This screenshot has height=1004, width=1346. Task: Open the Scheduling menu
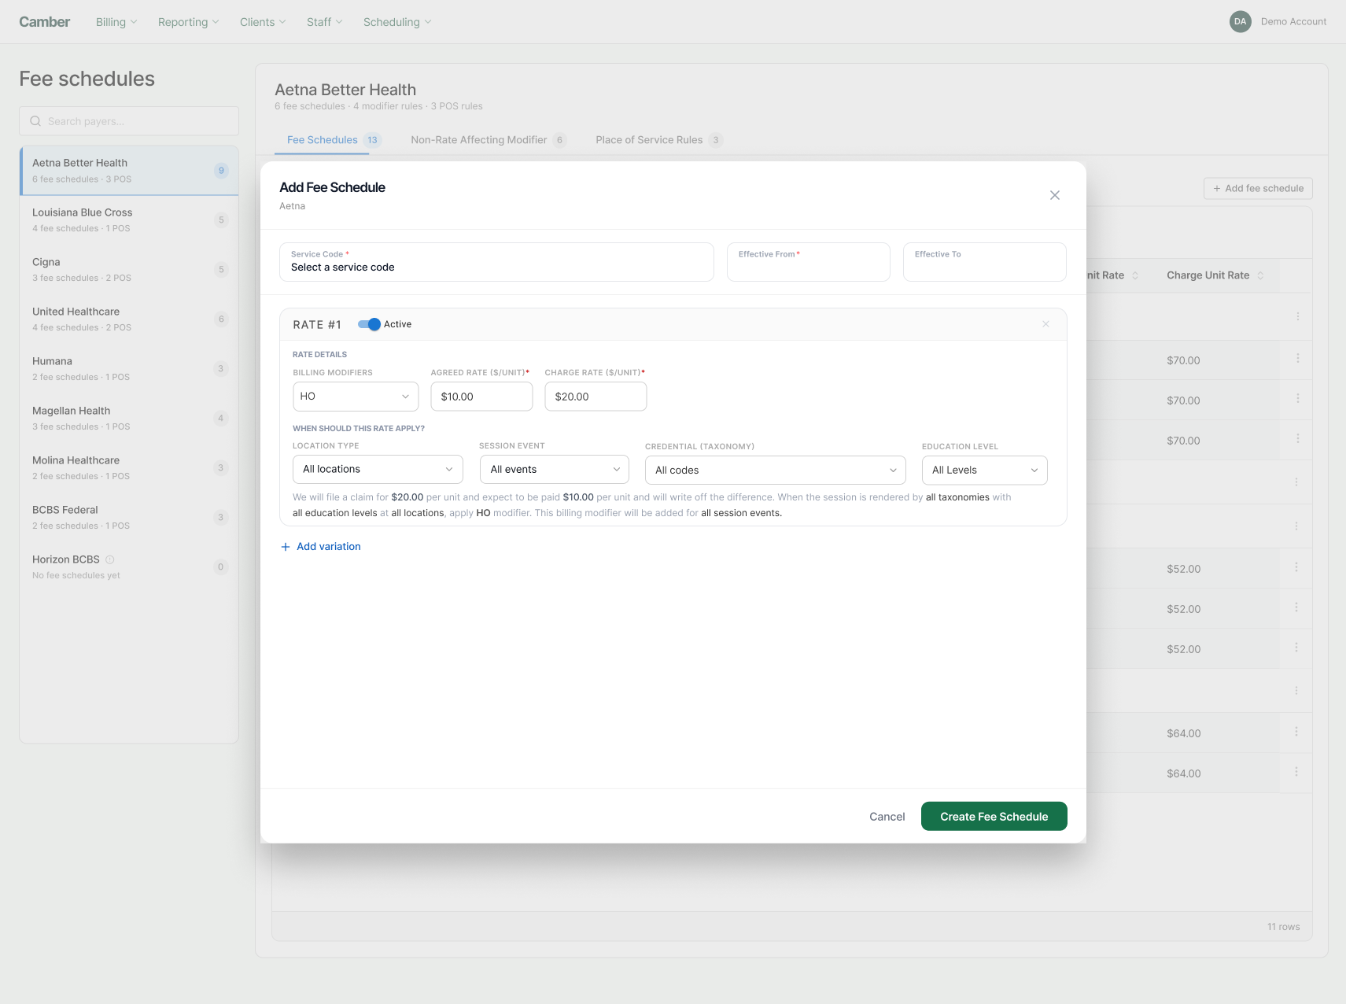[397, 22]
